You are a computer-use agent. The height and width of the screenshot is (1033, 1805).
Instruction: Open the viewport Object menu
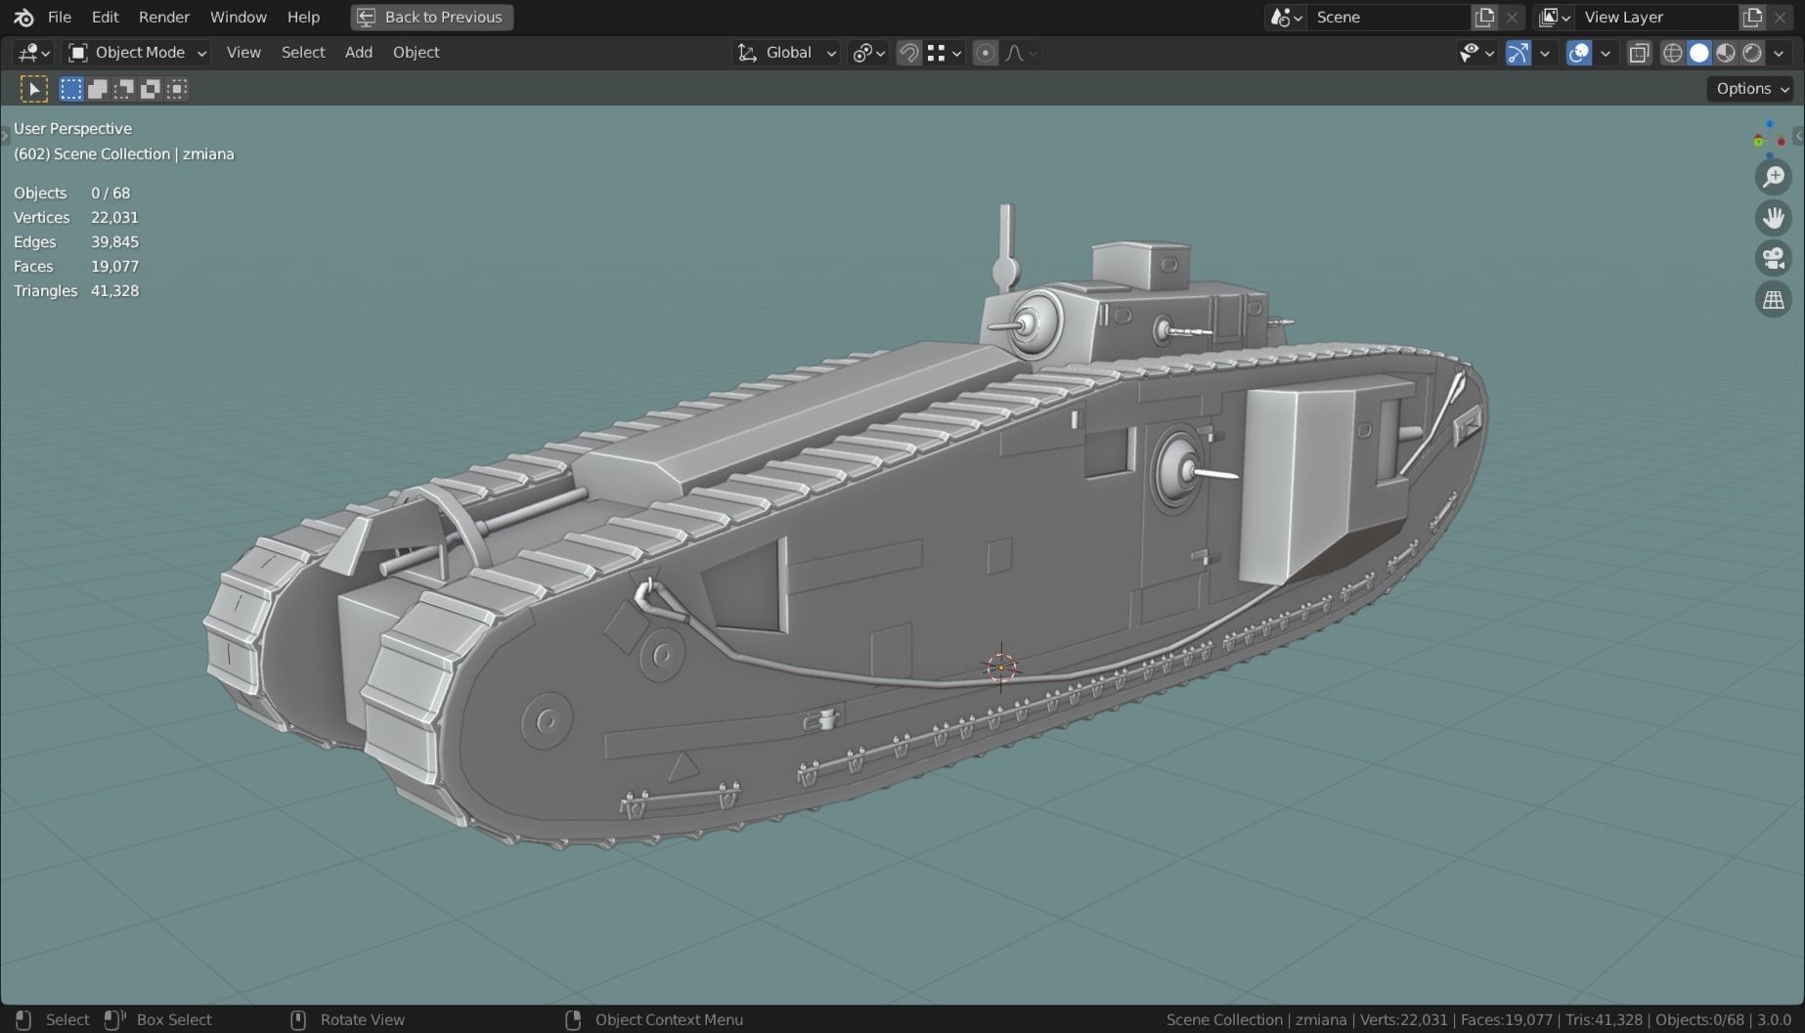coord(416,53)
